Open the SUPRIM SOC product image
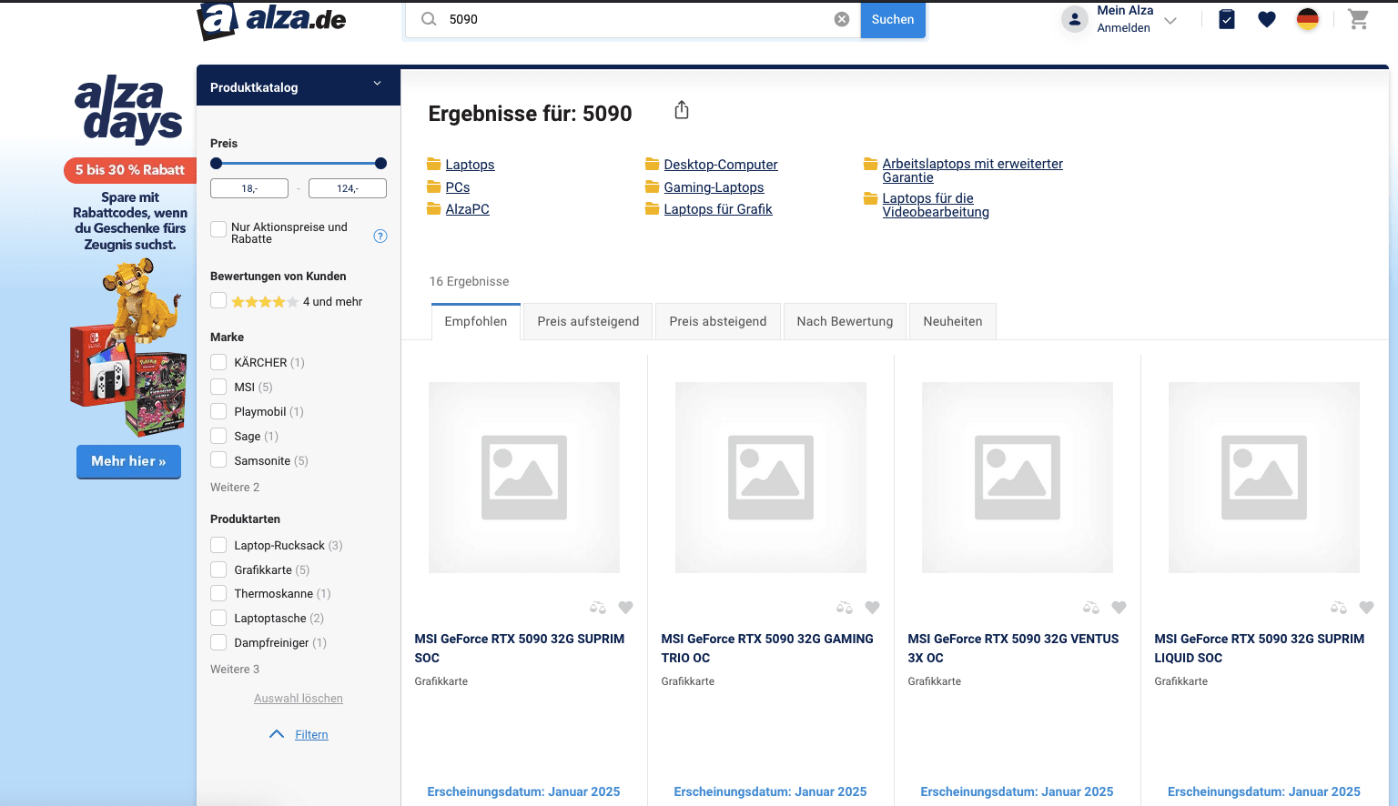 (524, 478)
